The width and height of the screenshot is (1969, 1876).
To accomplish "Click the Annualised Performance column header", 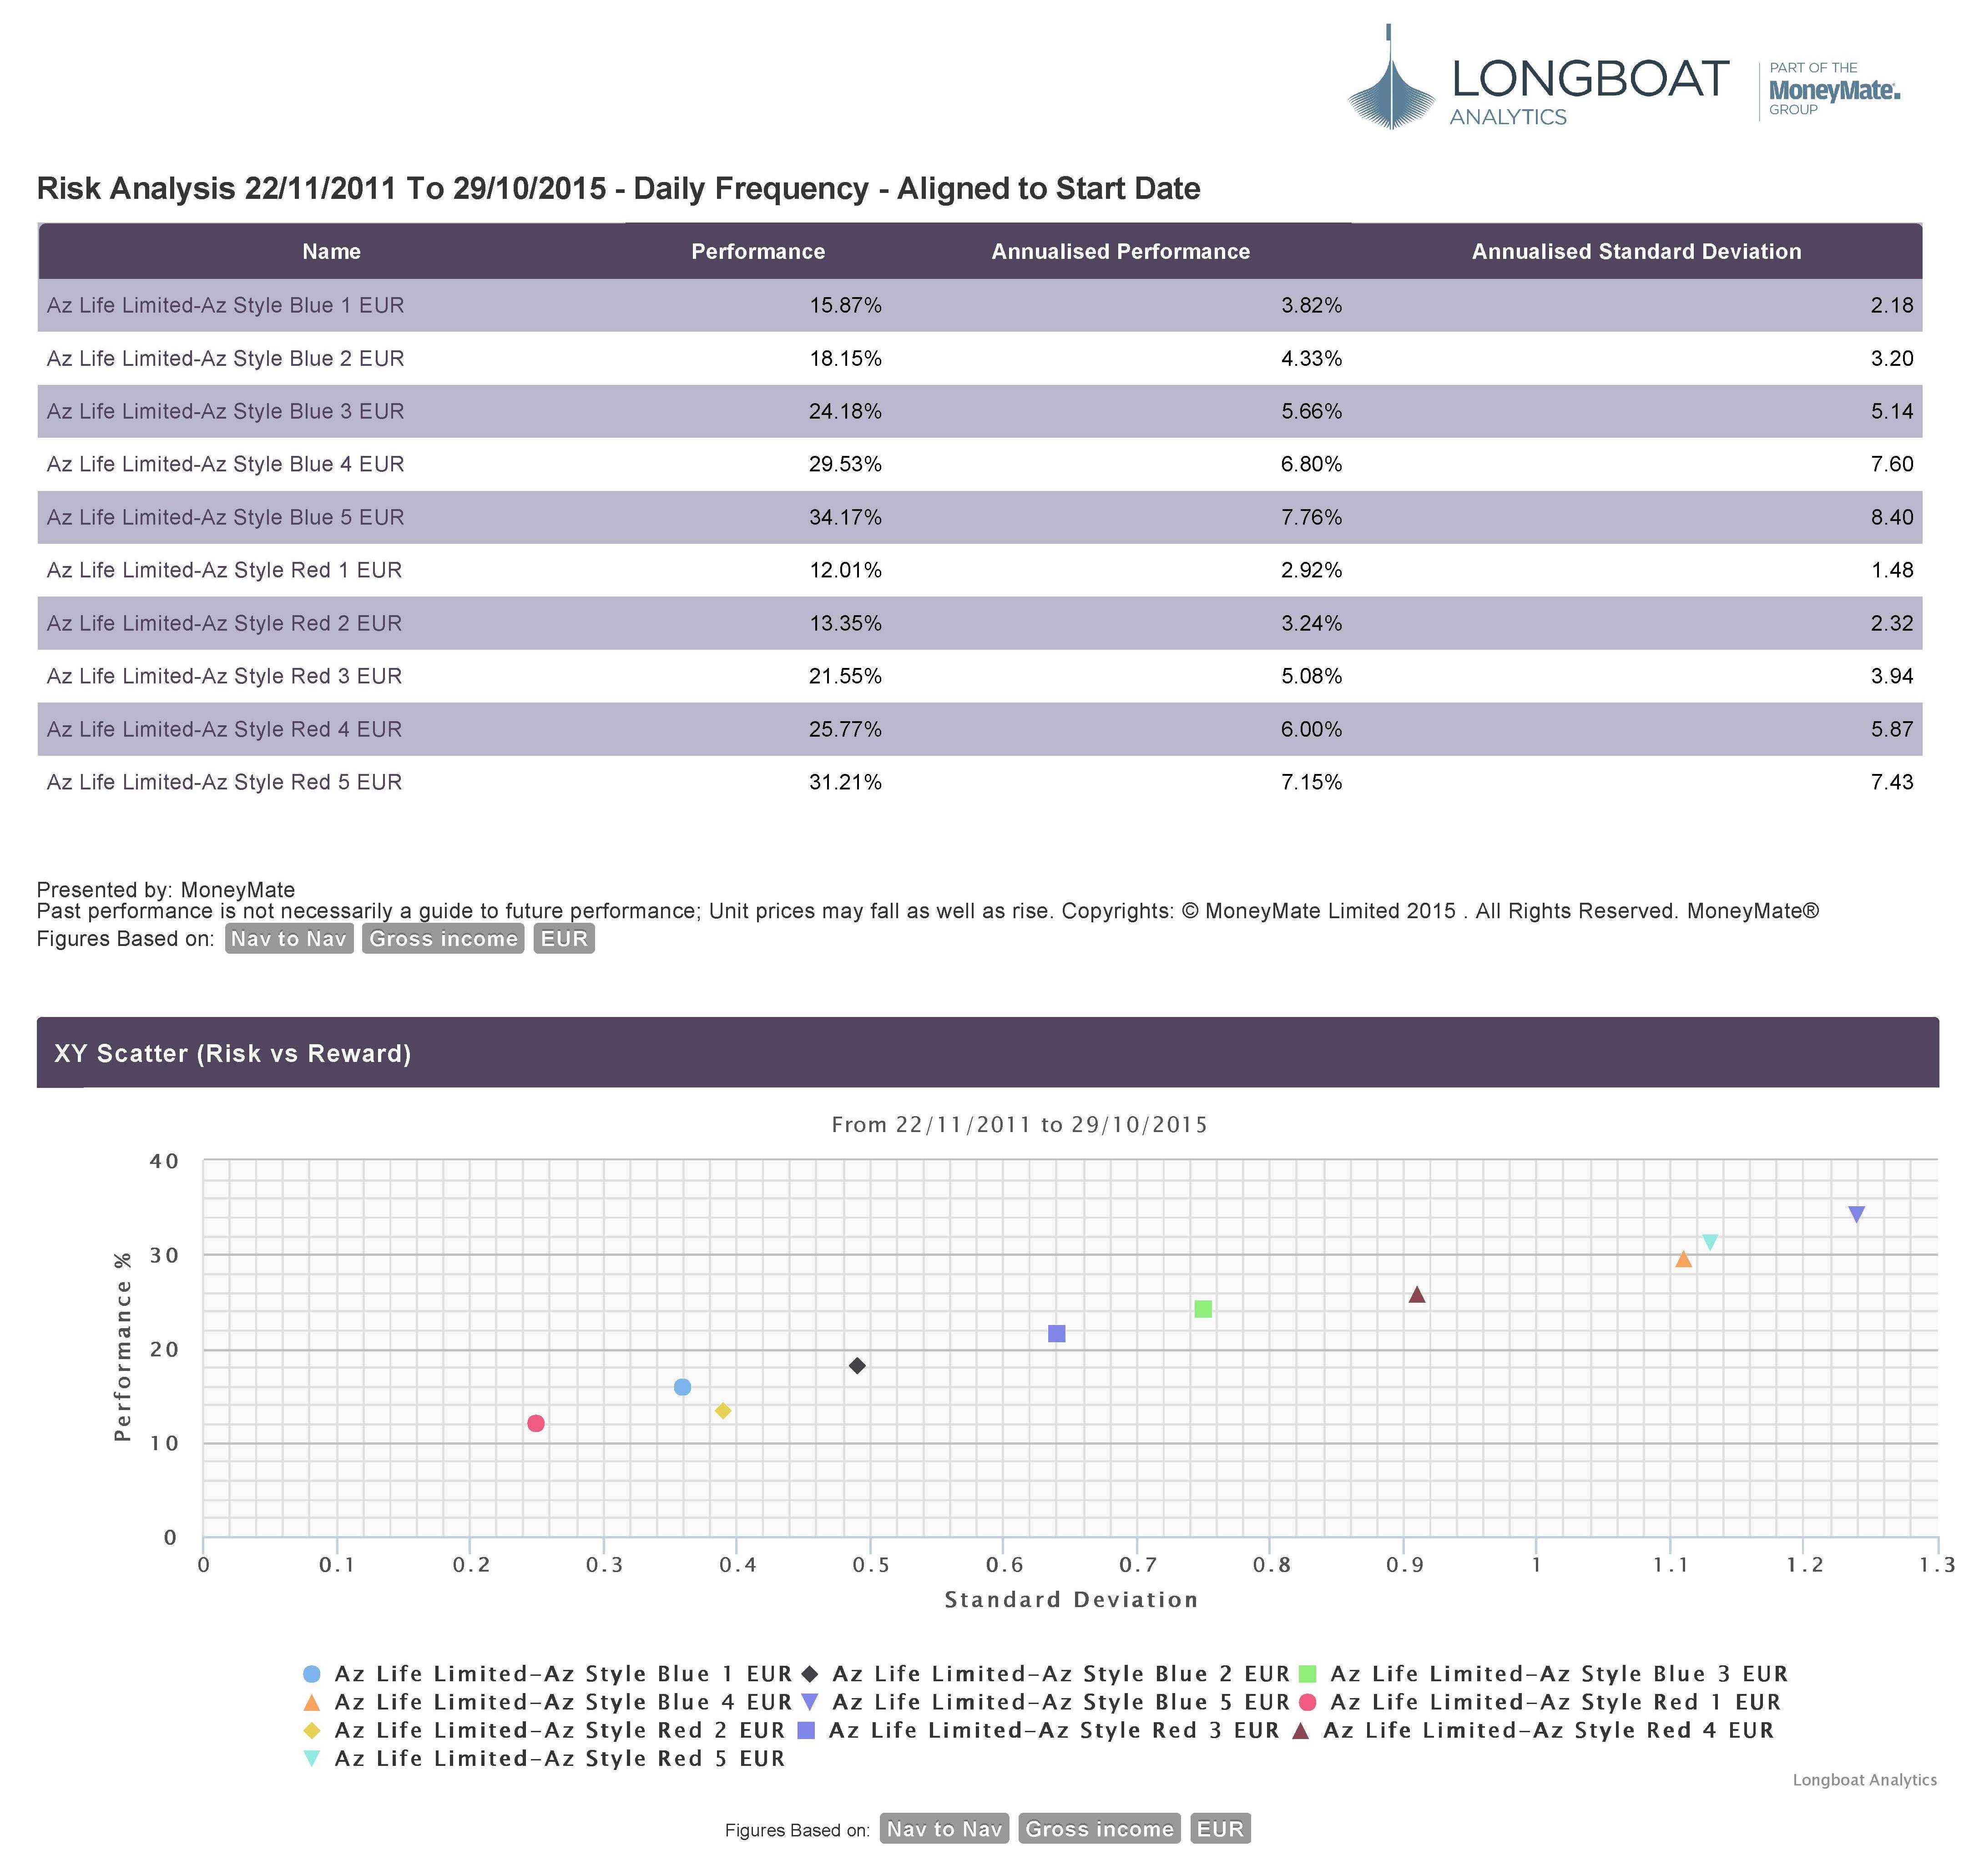I will tap(1120, 251).
